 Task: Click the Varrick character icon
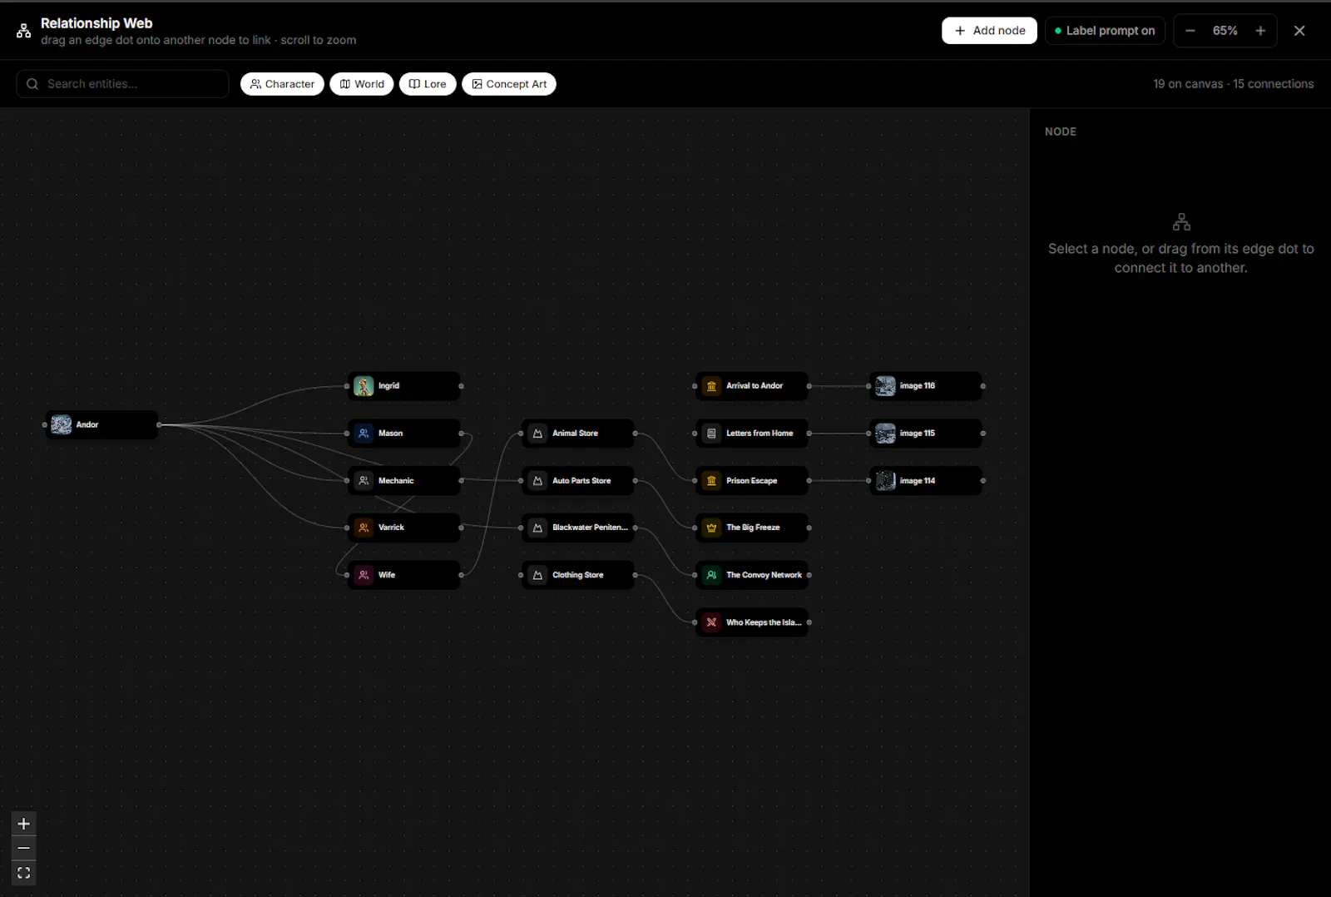coord(364,528)
